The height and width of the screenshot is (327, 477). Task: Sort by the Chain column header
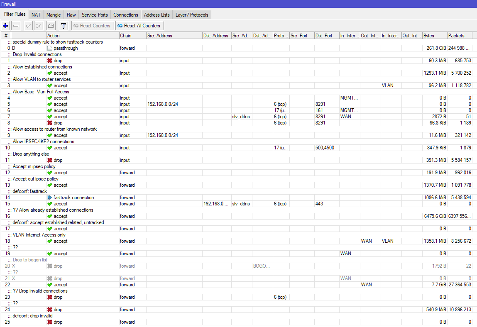(x=132, y=36)
